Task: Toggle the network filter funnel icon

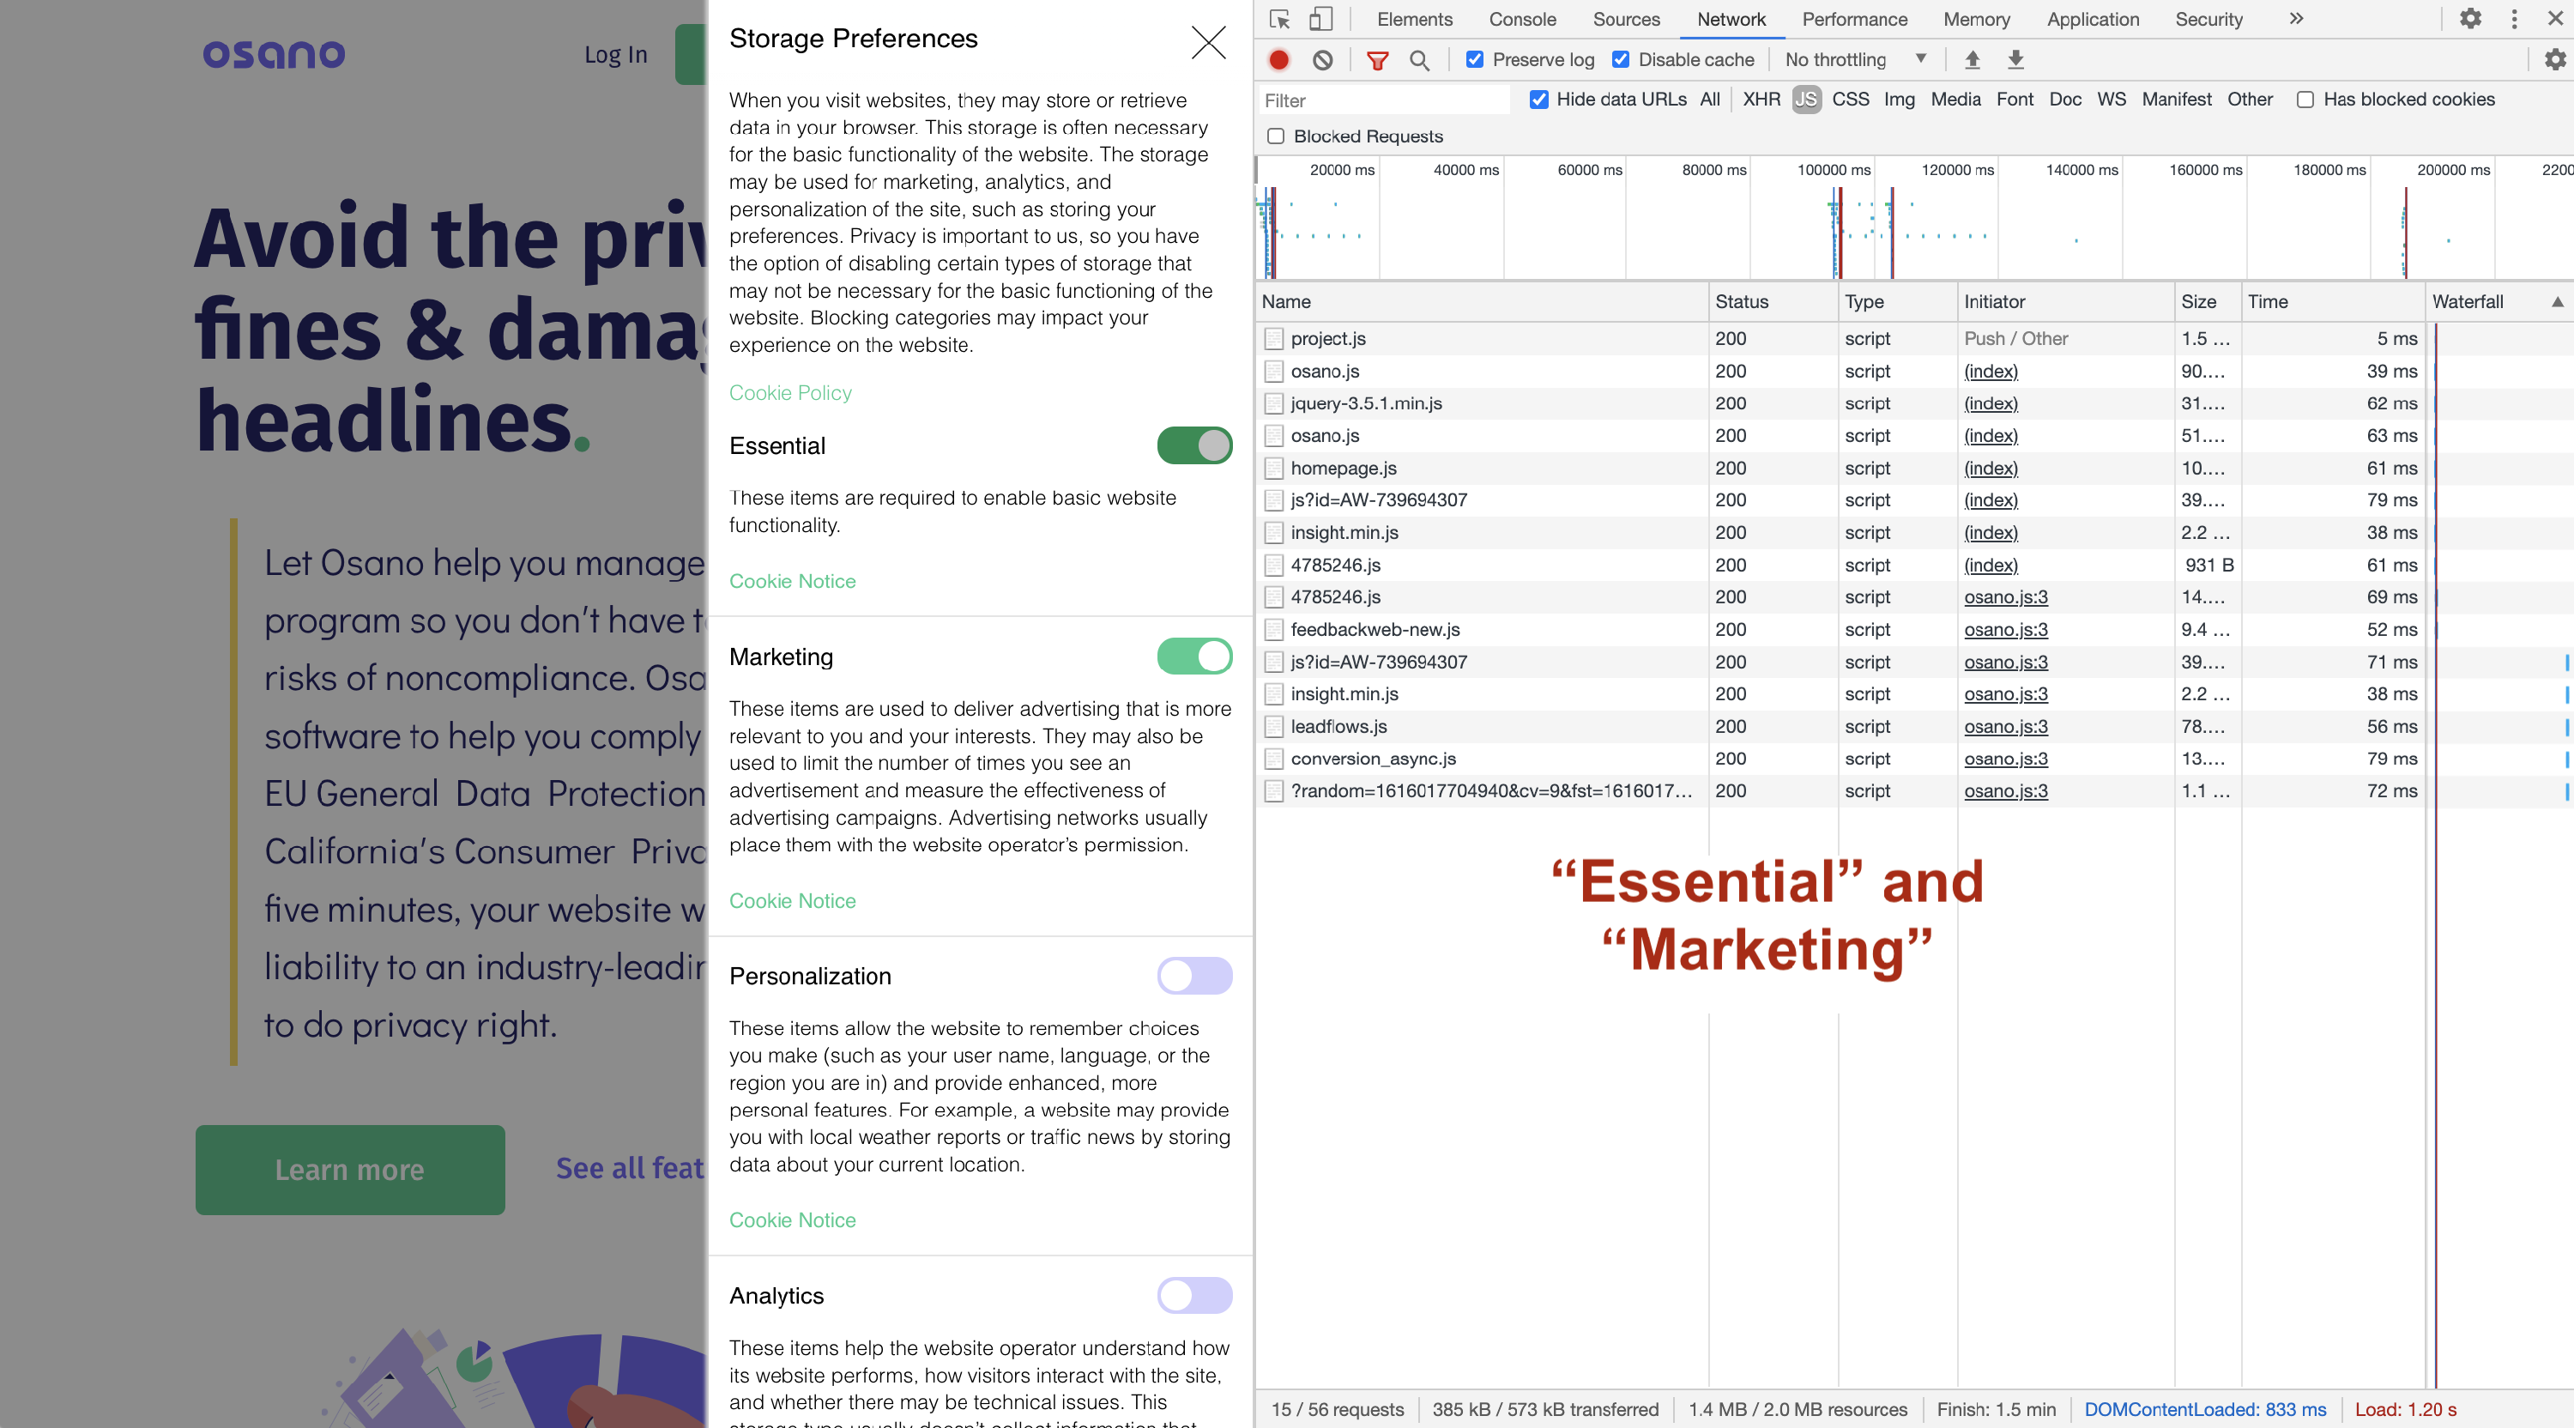Action: pos(1377,60)
